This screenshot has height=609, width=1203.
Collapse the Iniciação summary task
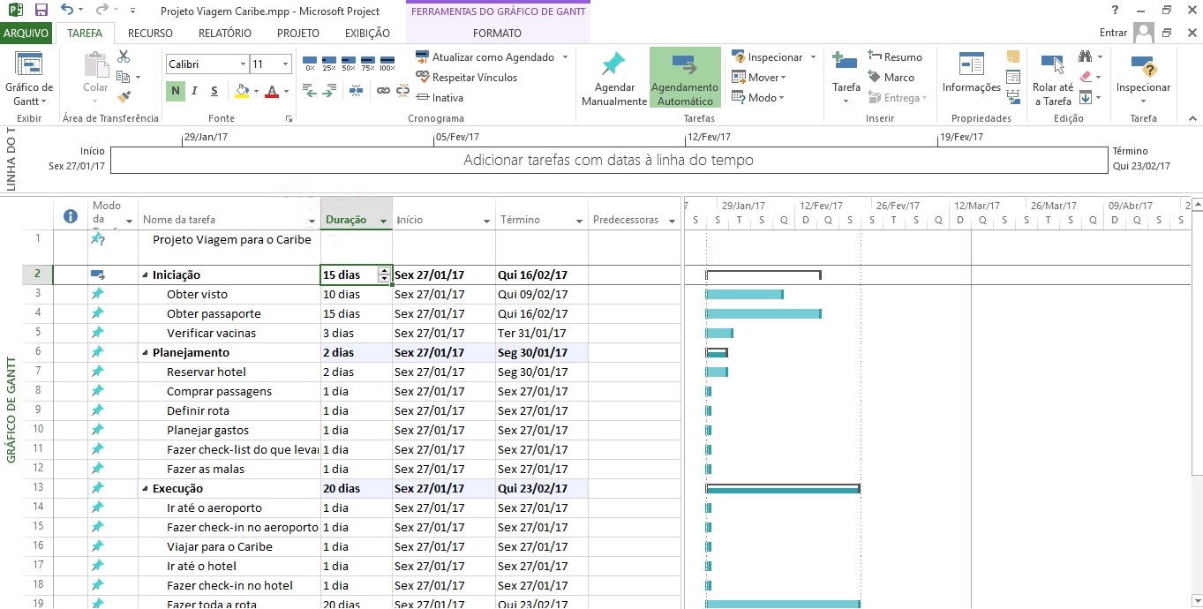tap(146, 275)
